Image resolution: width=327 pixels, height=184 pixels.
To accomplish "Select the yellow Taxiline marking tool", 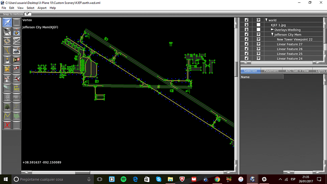I will pyautogui.click(x=7, y=50).
